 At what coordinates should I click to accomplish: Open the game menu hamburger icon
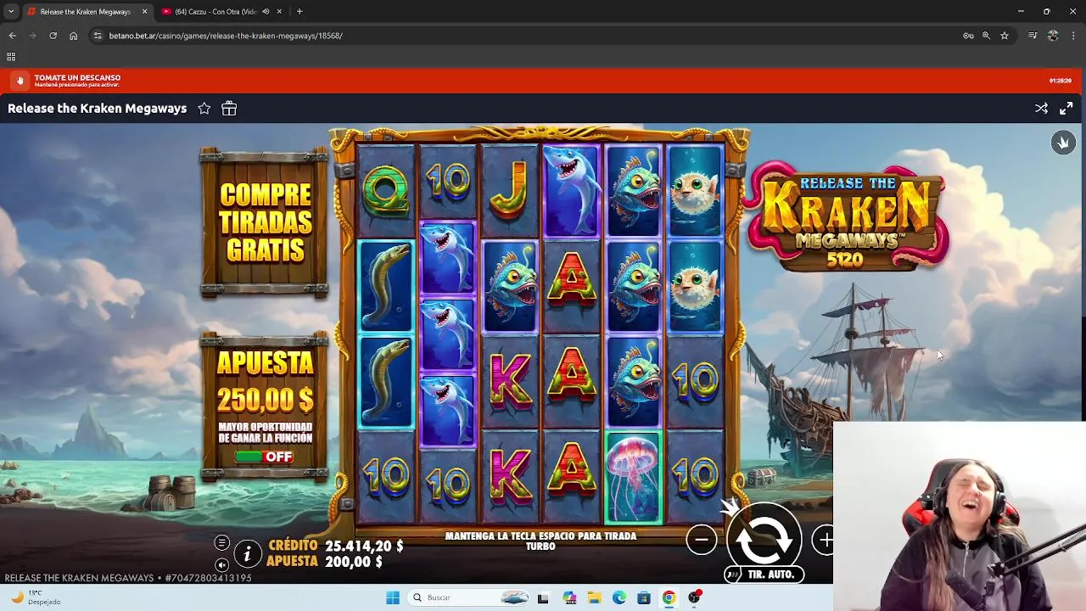221,542
